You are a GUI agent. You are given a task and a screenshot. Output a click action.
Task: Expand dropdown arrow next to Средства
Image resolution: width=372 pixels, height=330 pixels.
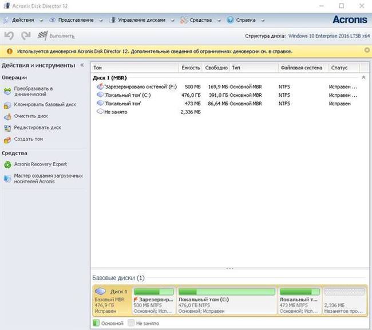click(x=219, y=21)
